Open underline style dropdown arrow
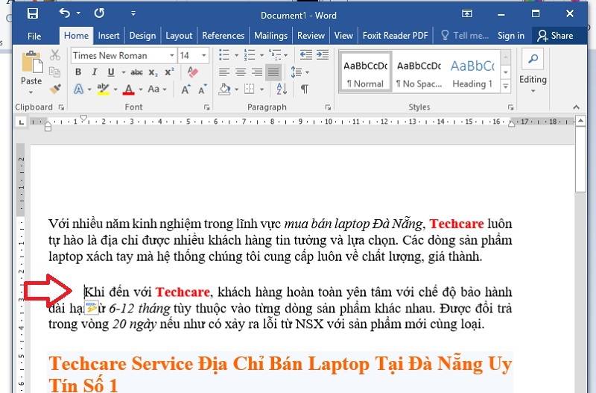The height and width of the screenshot is (393, 596). (x=123, y=72)
